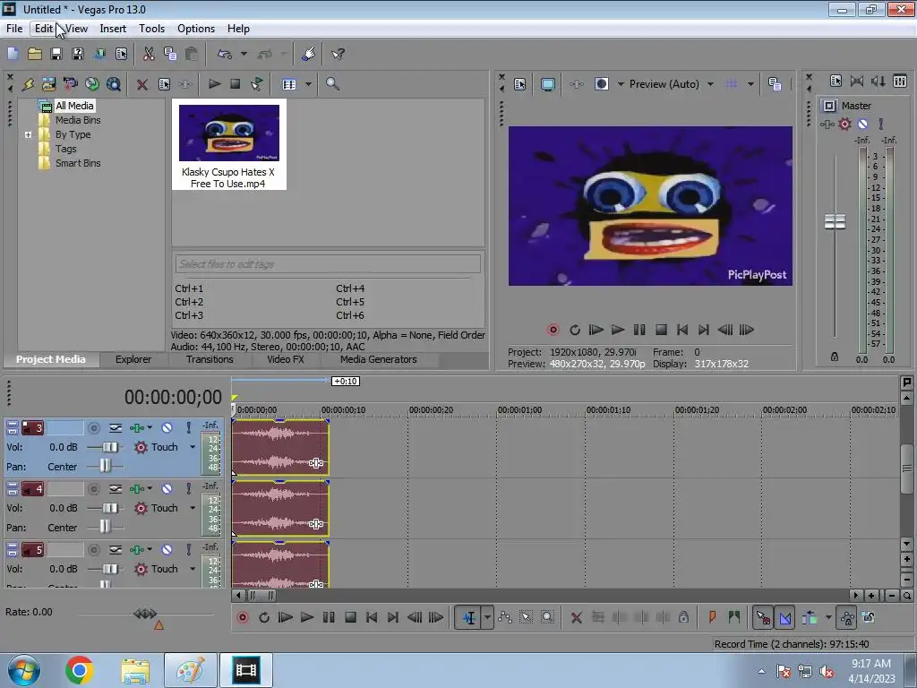Arm track 4 for record
Screen dimensions: 917x688
(93, 489)
